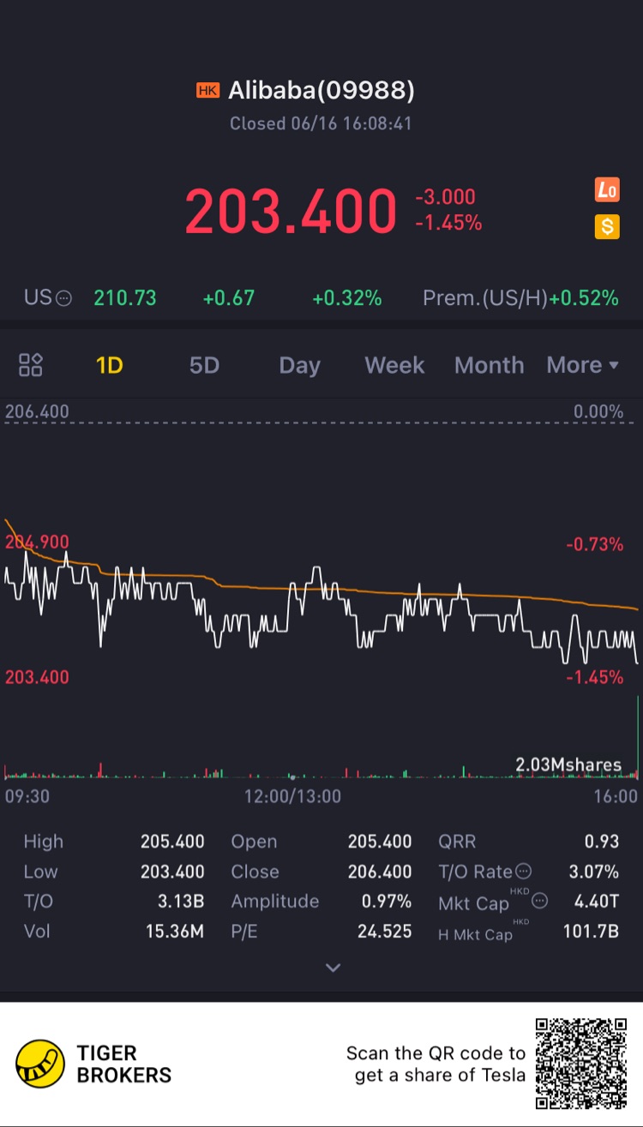Switch to the Day chart tab
Viewport: 643px width, 1127px height.
299,365
